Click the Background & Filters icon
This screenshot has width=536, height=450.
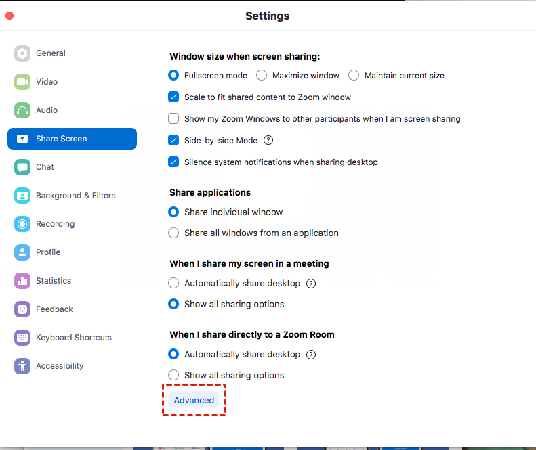pos(22,196)
